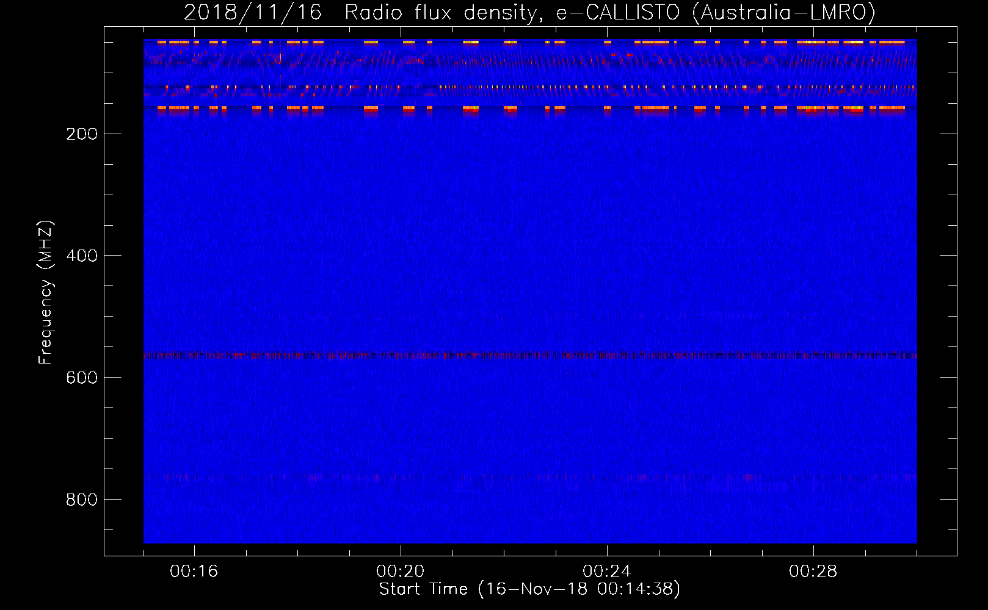Click the 200 MHz frequency tick label
The image size is (988, 610).
pos(82,134)
